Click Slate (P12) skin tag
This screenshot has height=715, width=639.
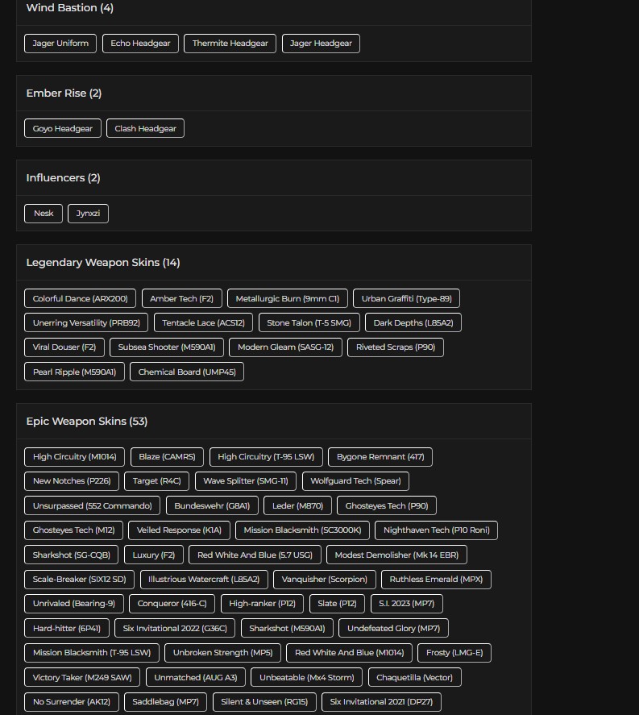pos(338,604)
